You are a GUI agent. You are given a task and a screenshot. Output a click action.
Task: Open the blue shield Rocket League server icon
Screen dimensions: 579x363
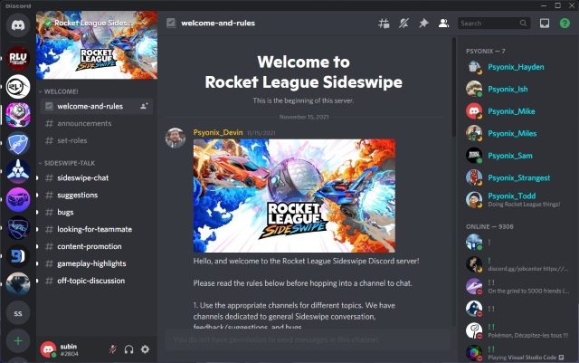tap(18, 143)
